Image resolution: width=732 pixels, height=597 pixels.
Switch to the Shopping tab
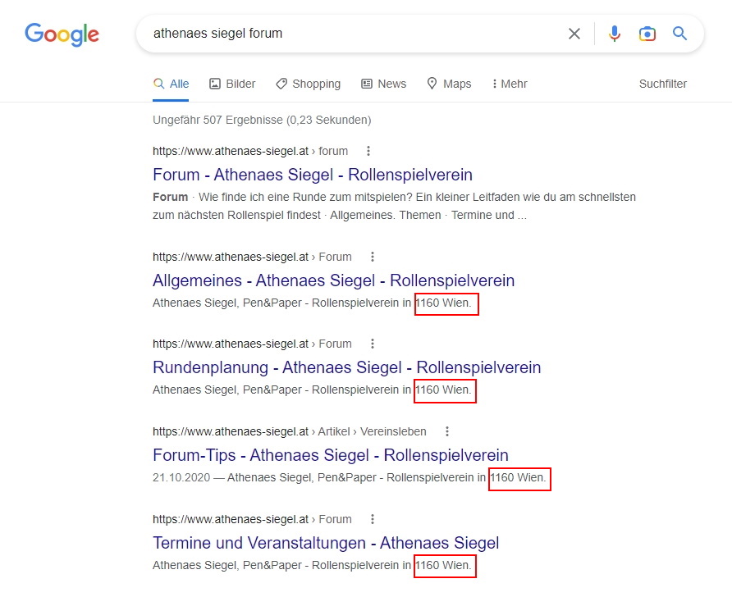(x=308, y=84)
